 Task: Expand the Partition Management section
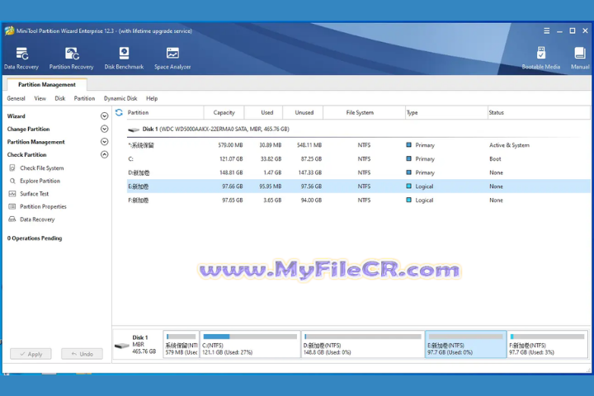click(104, 142)
